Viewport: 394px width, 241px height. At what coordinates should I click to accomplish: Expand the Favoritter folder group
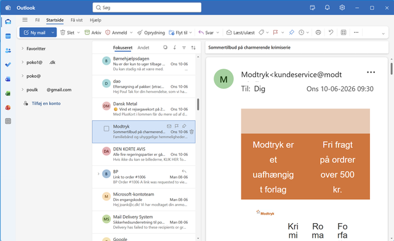[22, 48]
